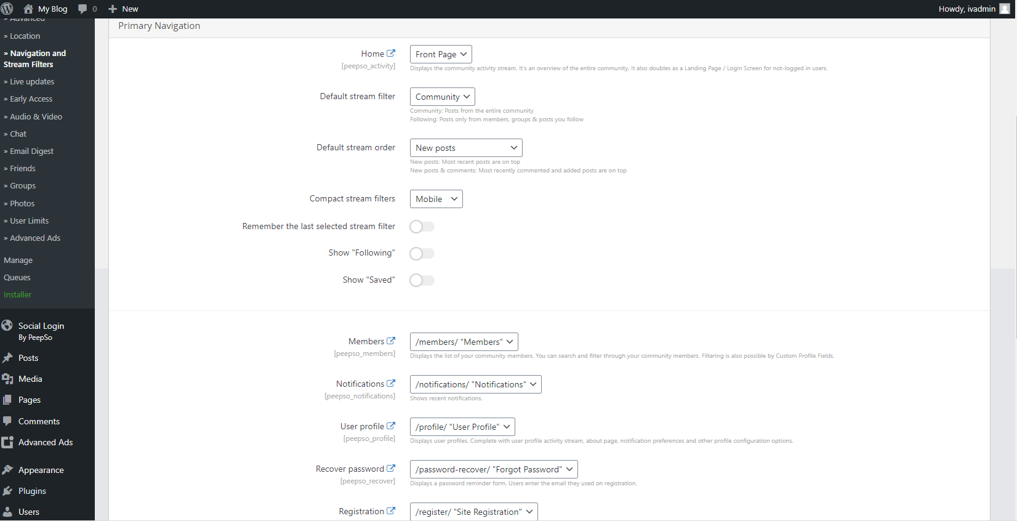Click the Comments sidebar icon
Image resolution: width=1017 pixels, height=521 pixels.
(7, 421)
